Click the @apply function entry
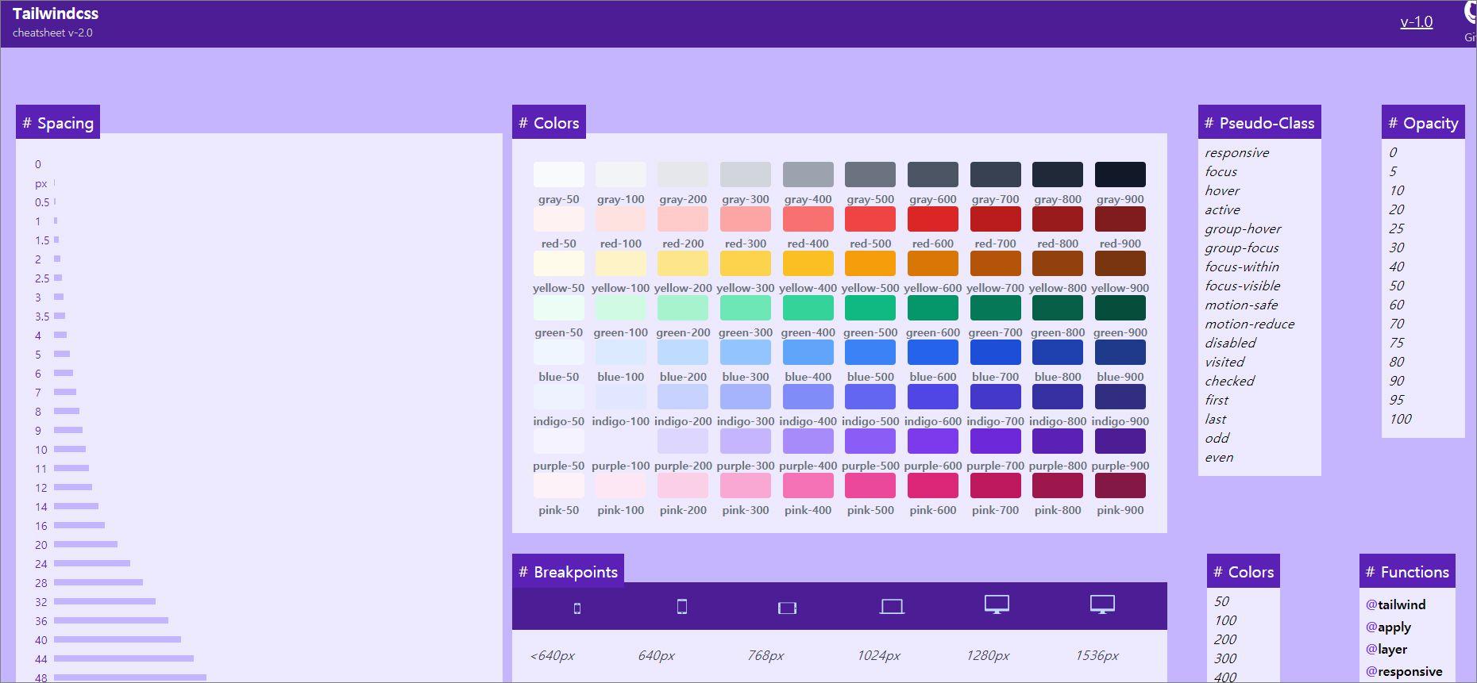Viewport: 1477px width, 683px height. [1388, 627]
